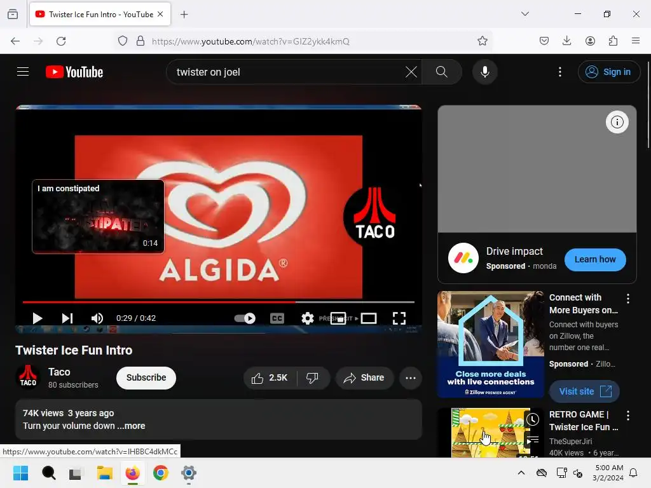Open menu for Connect with More Buyers ad
Viewport: 651px width, 488px height.
[x=627, y=298]
